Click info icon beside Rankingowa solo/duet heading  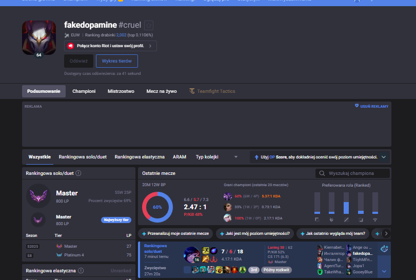click(78, 173)
